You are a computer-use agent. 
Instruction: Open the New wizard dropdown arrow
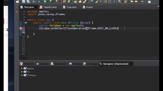[x=20, y=2]
